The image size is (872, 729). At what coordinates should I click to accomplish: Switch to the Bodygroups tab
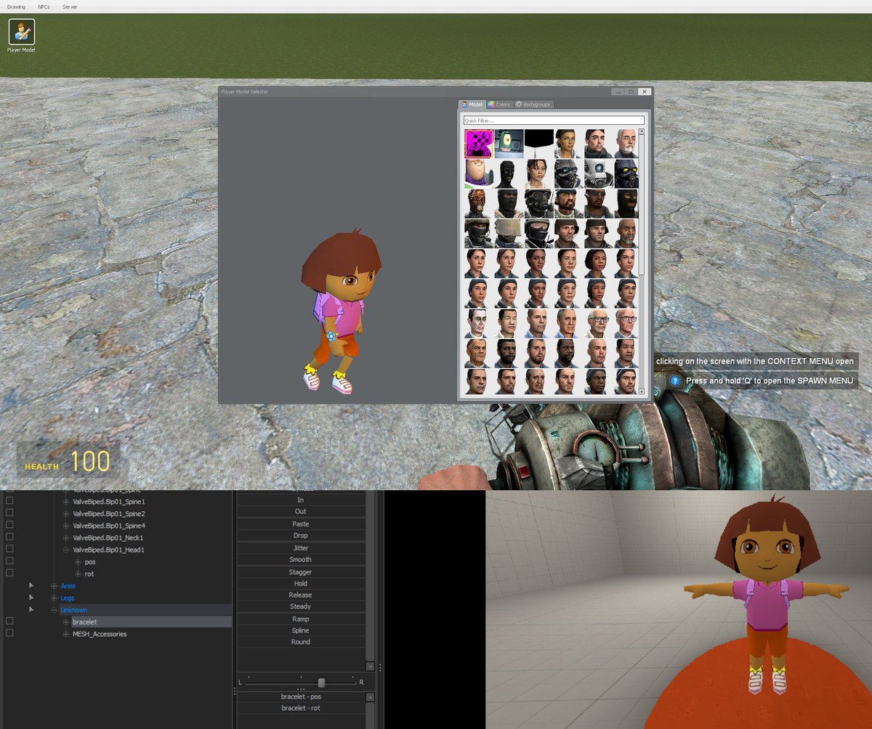click(x=533, y=105)
